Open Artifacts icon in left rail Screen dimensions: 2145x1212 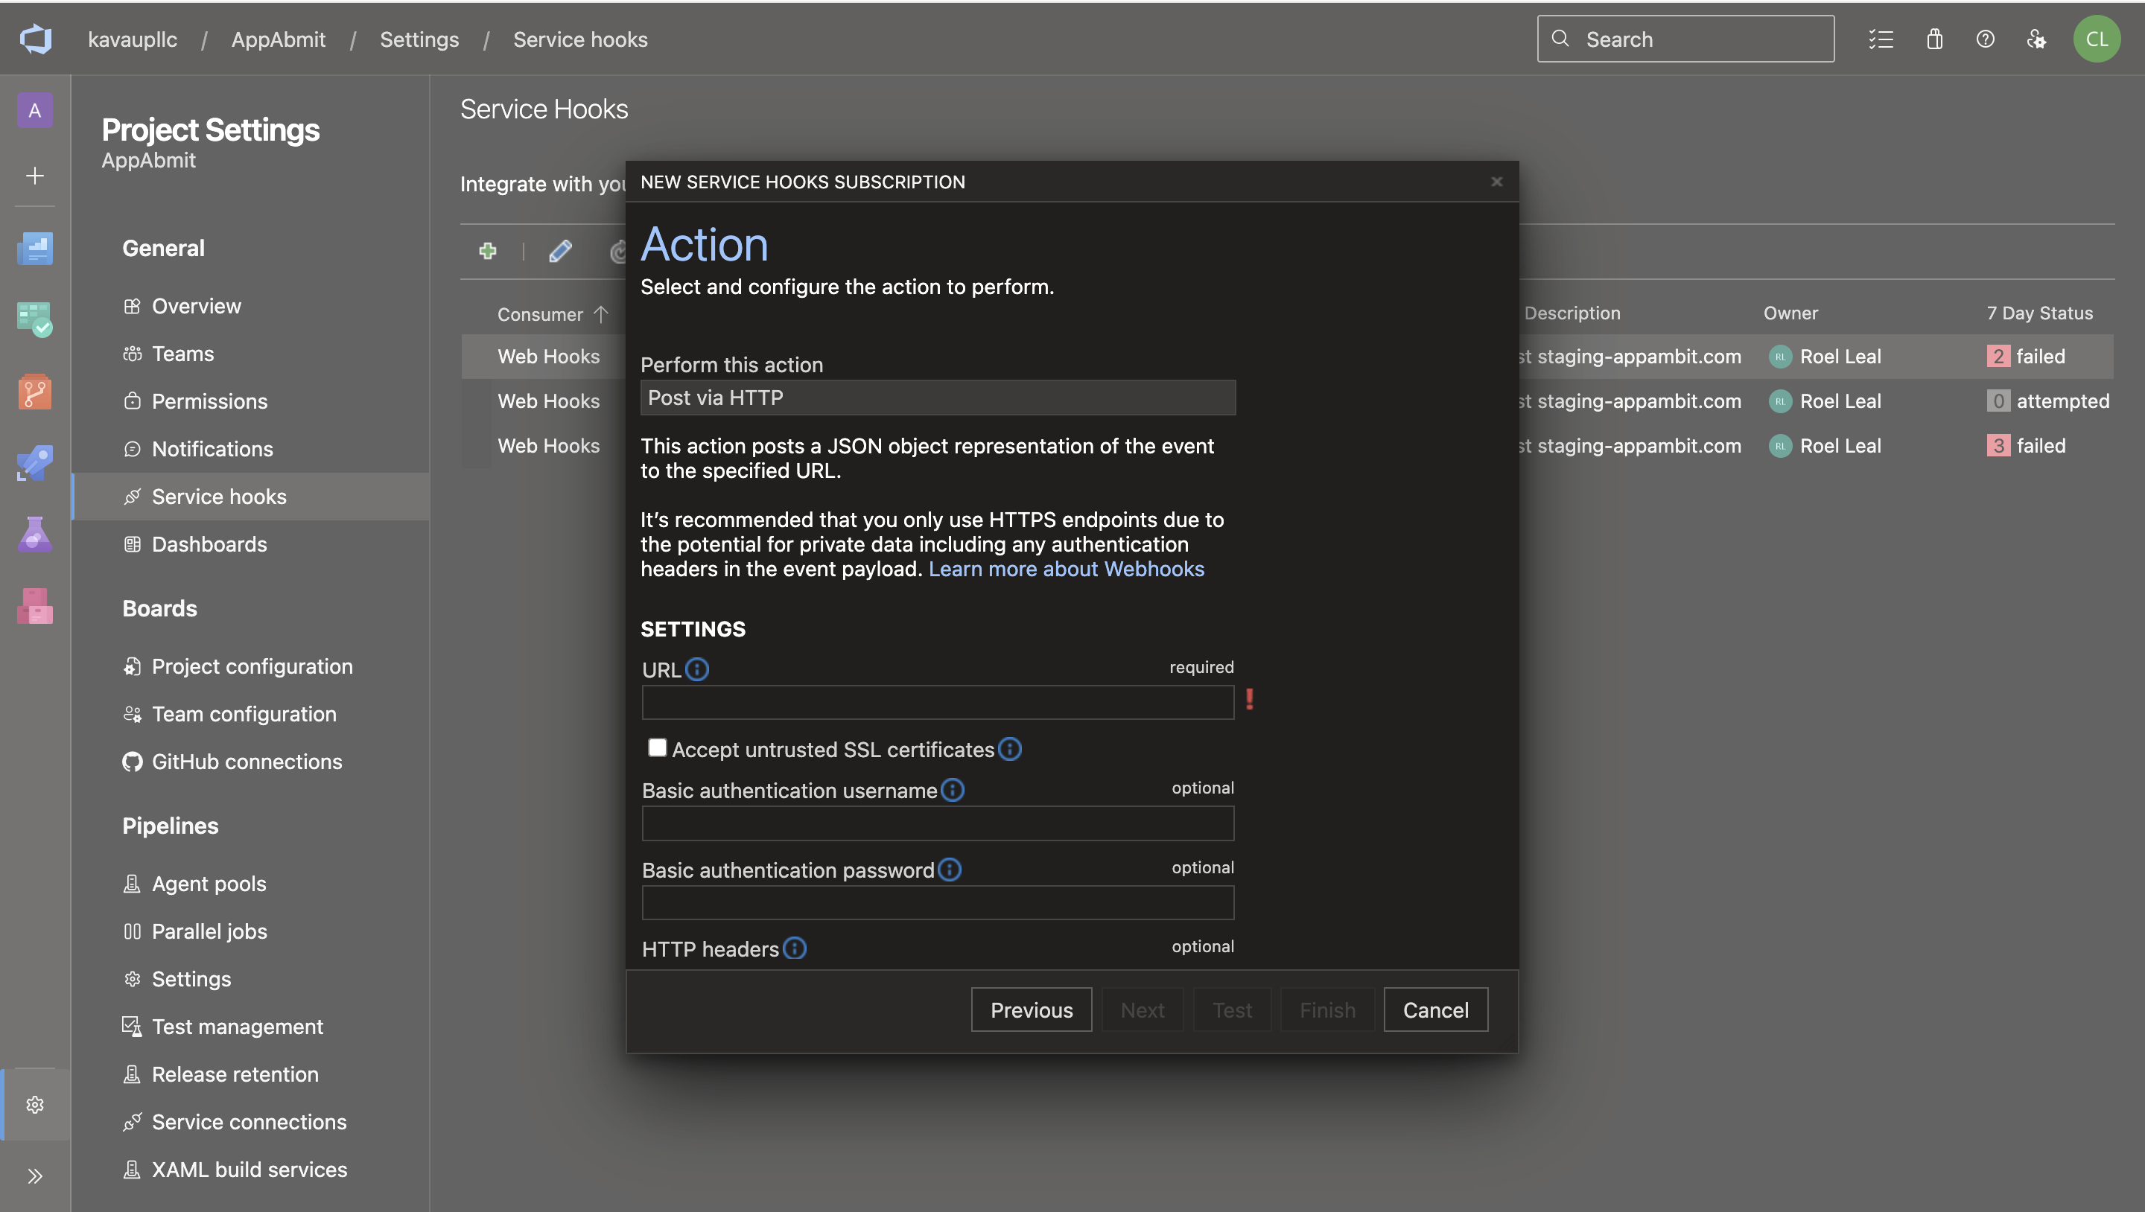point(35,606)
